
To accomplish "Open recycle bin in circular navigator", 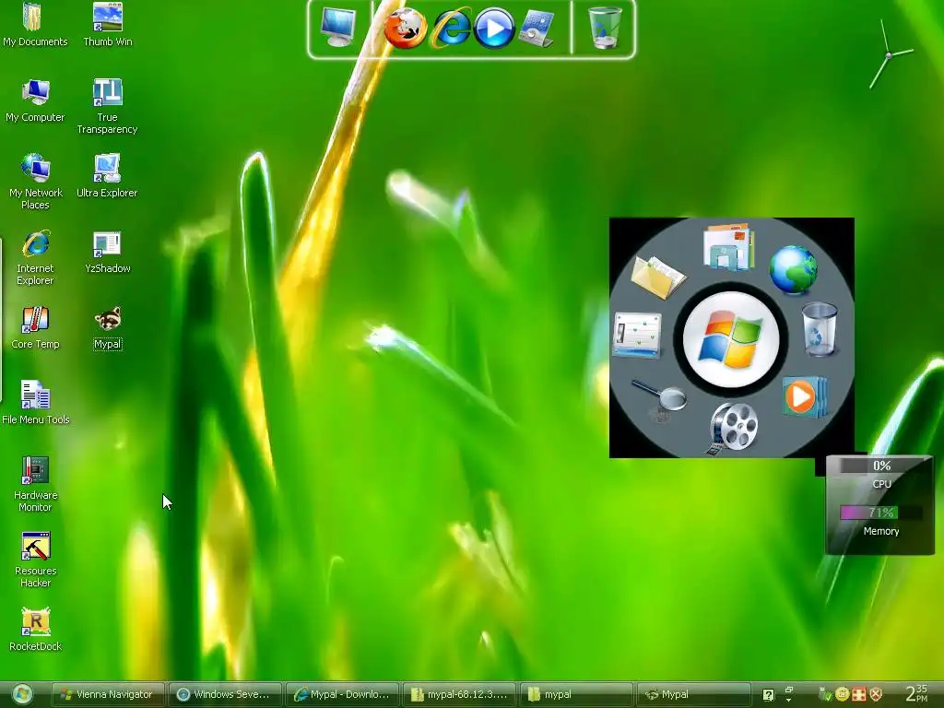I will pyautogui.click(x=819, y=329).
